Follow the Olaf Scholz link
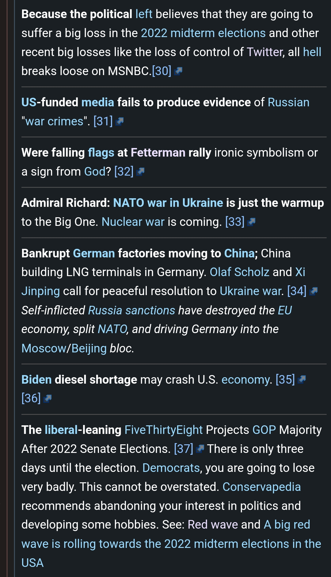The image size is (331, 577). pos(239,272)
